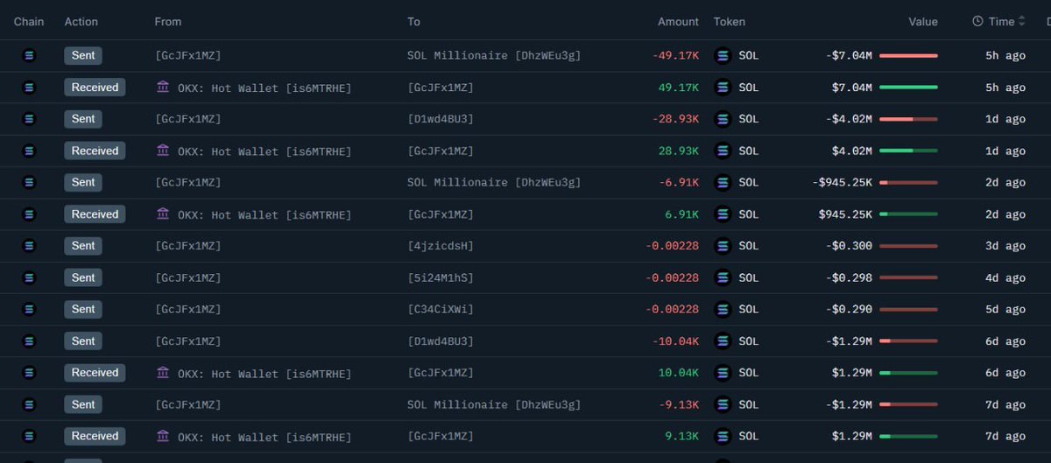Click Solana chain icon in the -49.17K Sent row

tap(29, 55)
